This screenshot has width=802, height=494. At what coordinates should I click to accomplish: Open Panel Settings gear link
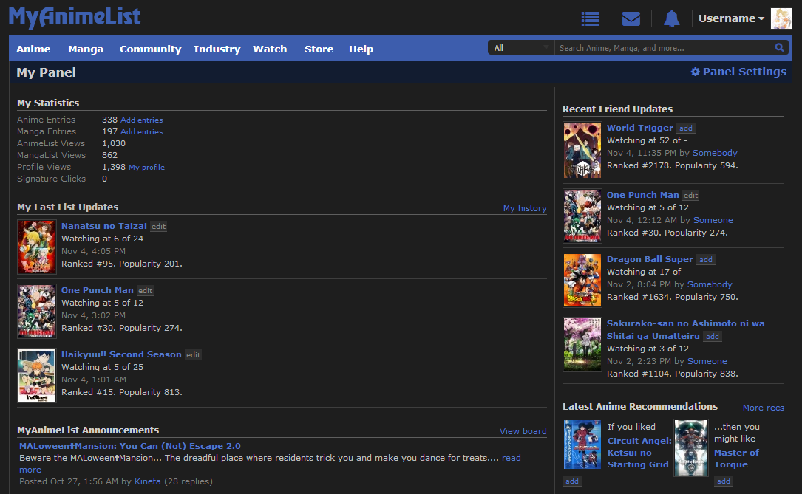pos(738,72)
